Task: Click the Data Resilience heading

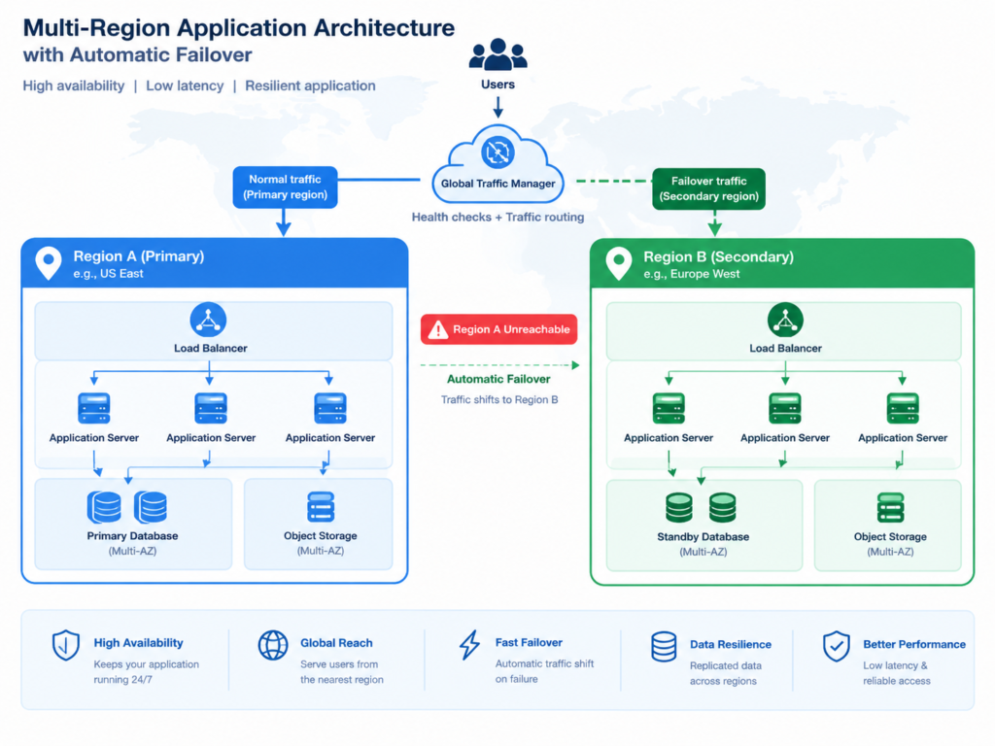Action: coord(731,645)
